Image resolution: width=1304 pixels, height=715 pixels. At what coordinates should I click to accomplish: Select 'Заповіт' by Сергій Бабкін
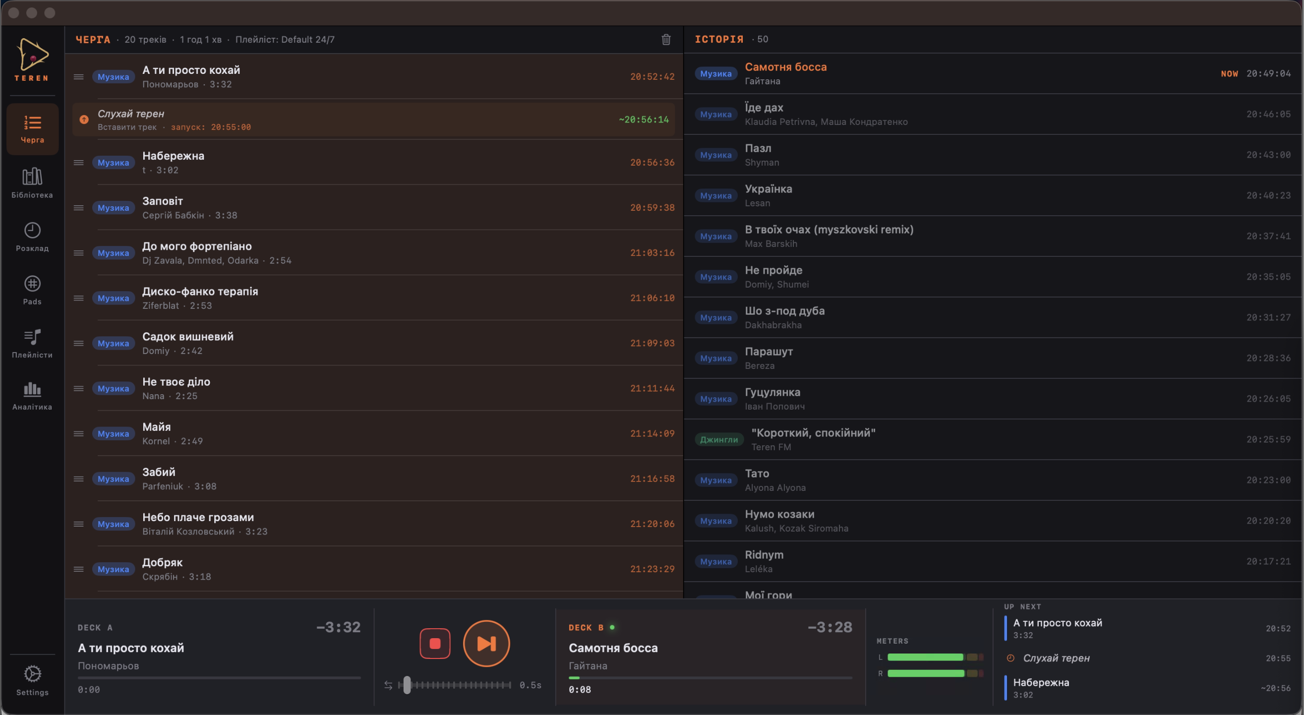[x=374, y=208]
